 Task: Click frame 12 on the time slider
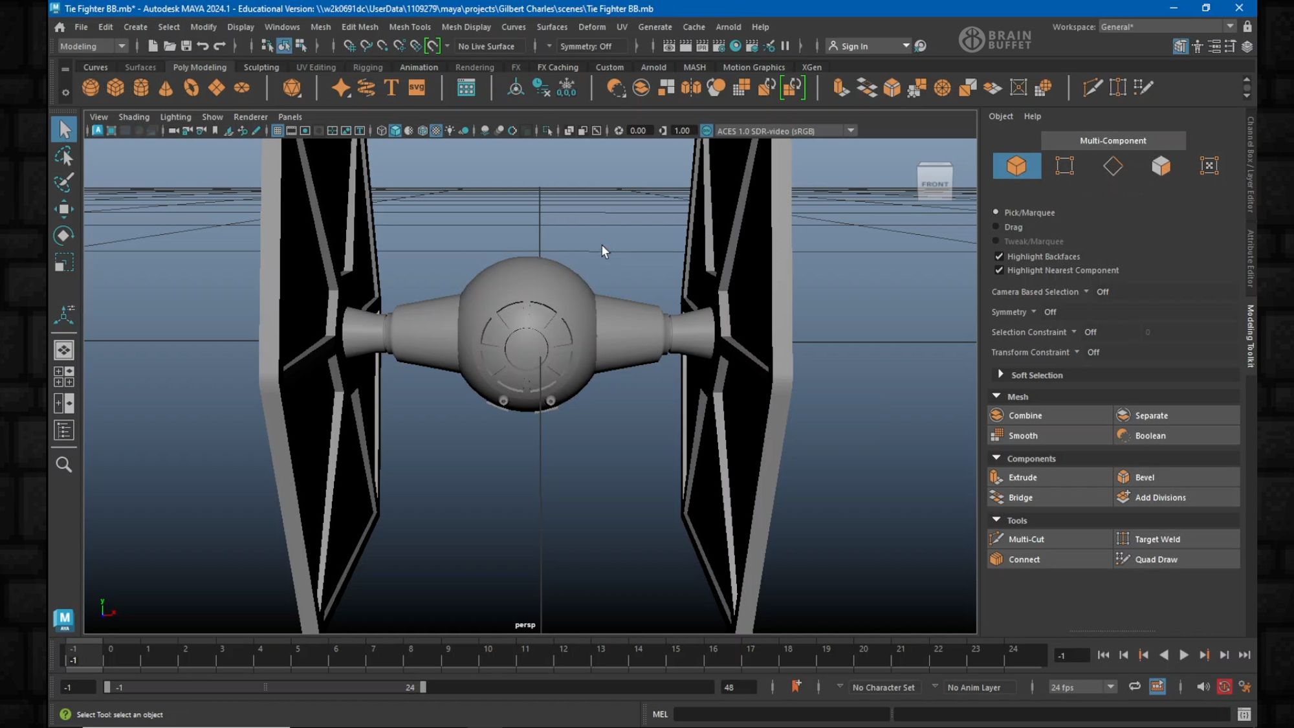[564, 656]
